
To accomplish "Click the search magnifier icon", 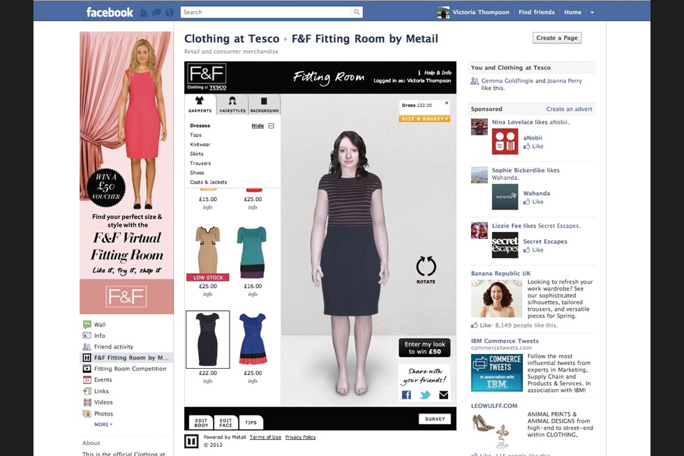I will [357, 12].
